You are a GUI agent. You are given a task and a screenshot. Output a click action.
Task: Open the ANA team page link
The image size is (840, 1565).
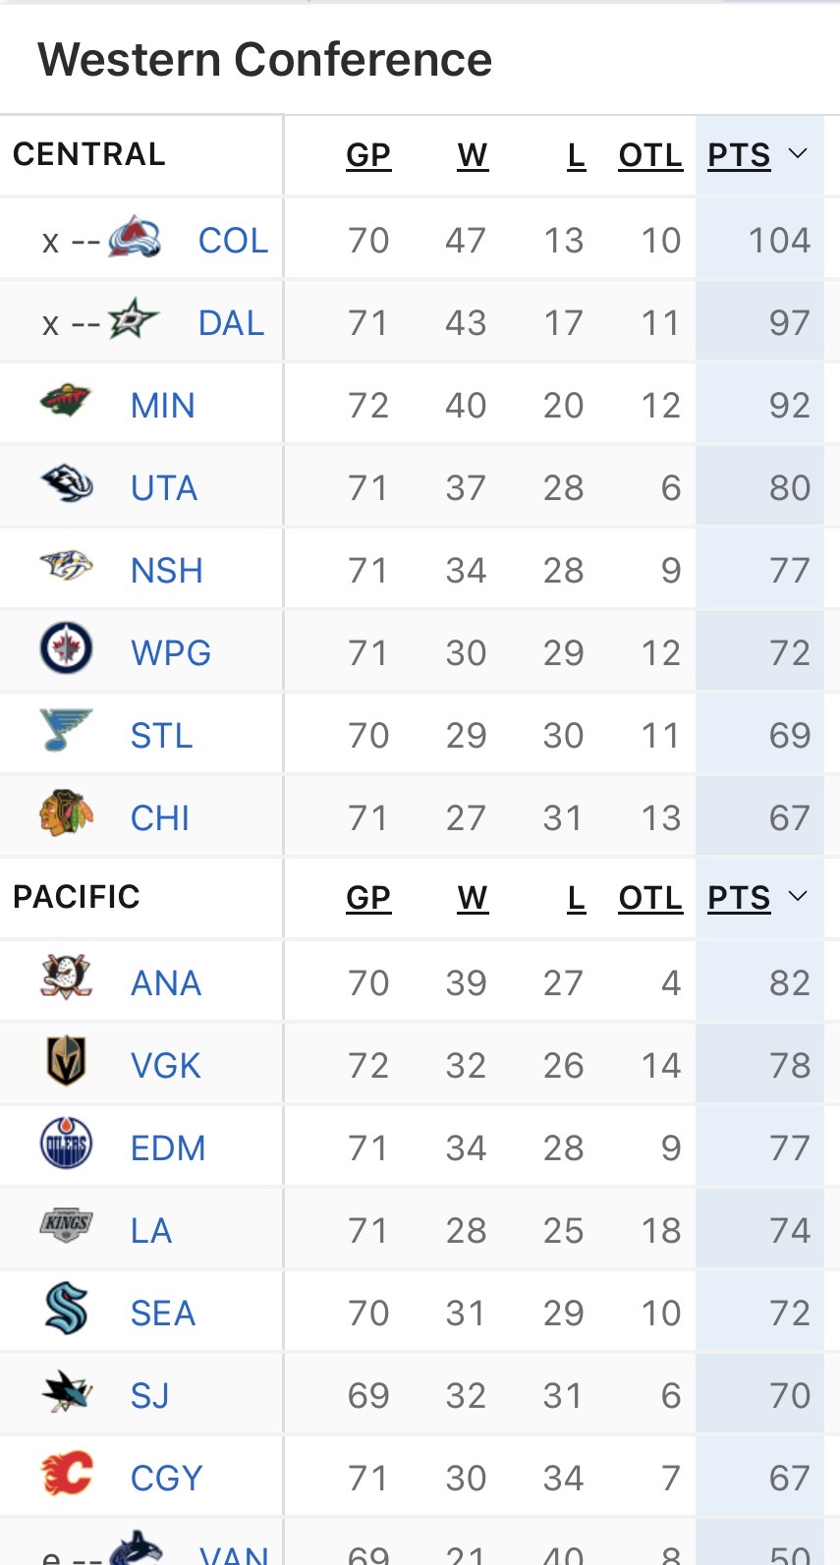[166, 983]
